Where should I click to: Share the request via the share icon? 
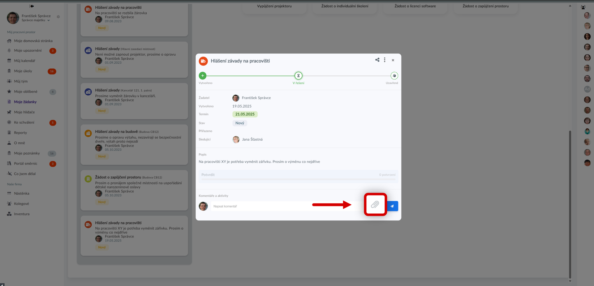tap(377, 60)
